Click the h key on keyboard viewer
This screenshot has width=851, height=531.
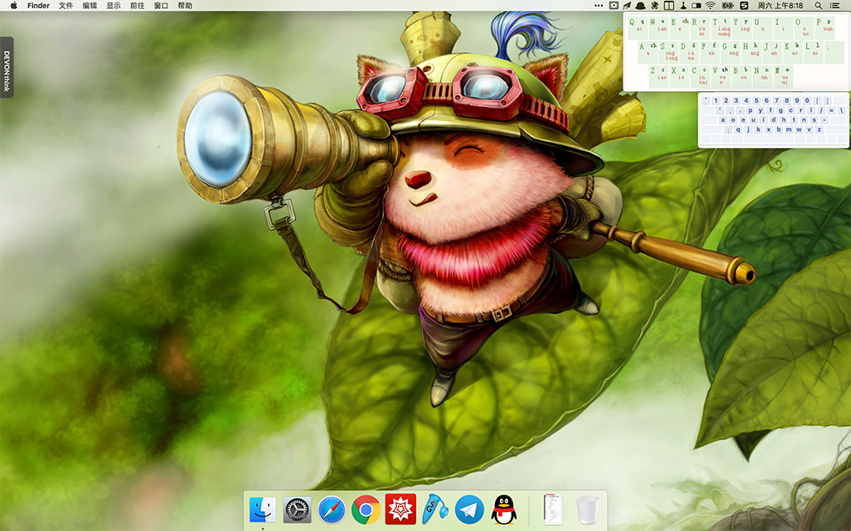[783, 120]
